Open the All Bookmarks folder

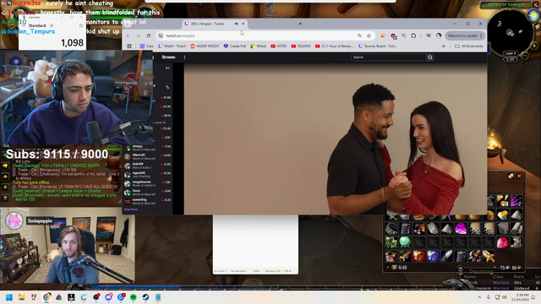469,46
